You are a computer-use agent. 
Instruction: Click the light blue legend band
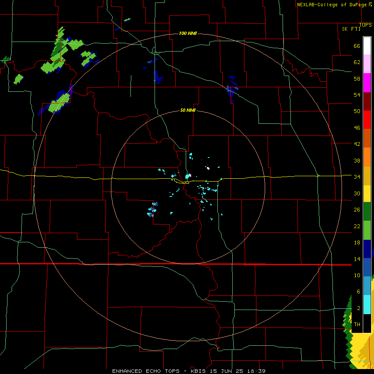[367, 286]
